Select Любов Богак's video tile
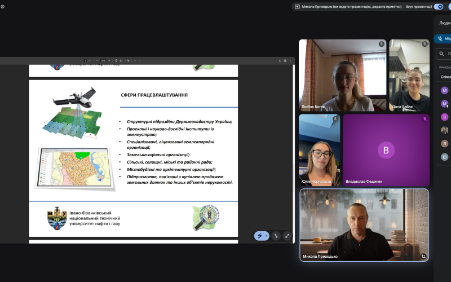The width and height of the screenshot is (451, 282). pyautogui.click(x=343, y=76)
